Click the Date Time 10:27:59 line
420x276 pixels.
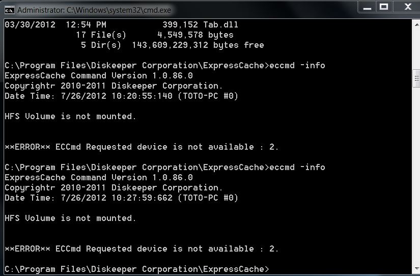click(121, 198)
